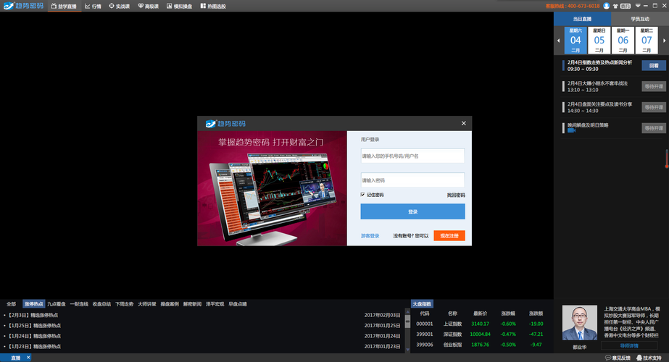The image size is (669, 362).
Task: Open the 高级课 advanced course section
Action: pos(150,6)
